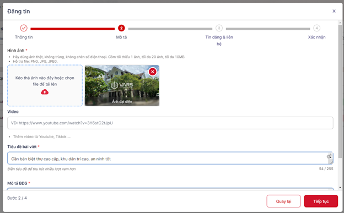
Task: Click the image drag-and-drop upload area
Action: pyautogui.click(x=45, y=85)
